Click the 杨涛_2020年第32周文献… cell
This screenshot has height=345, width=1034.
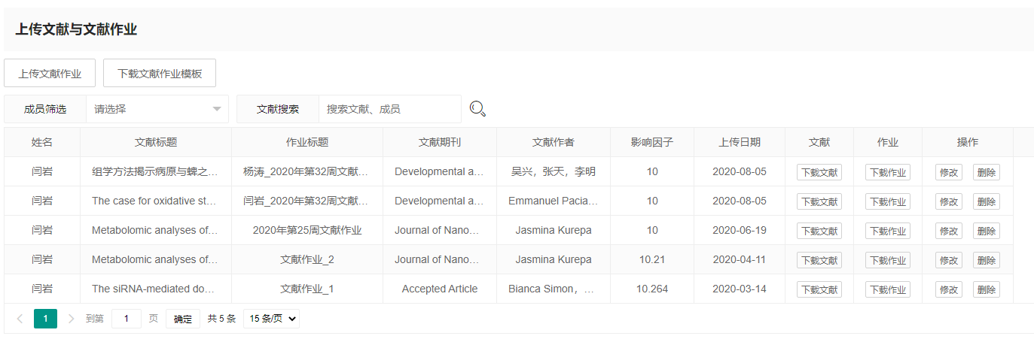pos(307,171)
